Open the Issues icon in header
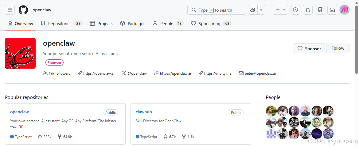Image resolution: width=359 pixels, height=147 pixels. click(x=295, y=10)
